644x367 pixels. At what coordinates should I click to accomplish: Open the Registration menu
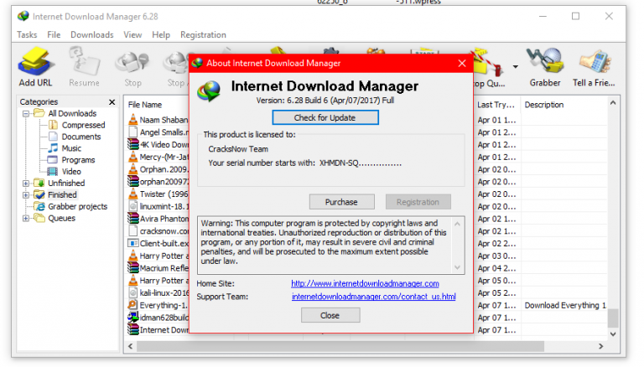click(x=203, y=35)
